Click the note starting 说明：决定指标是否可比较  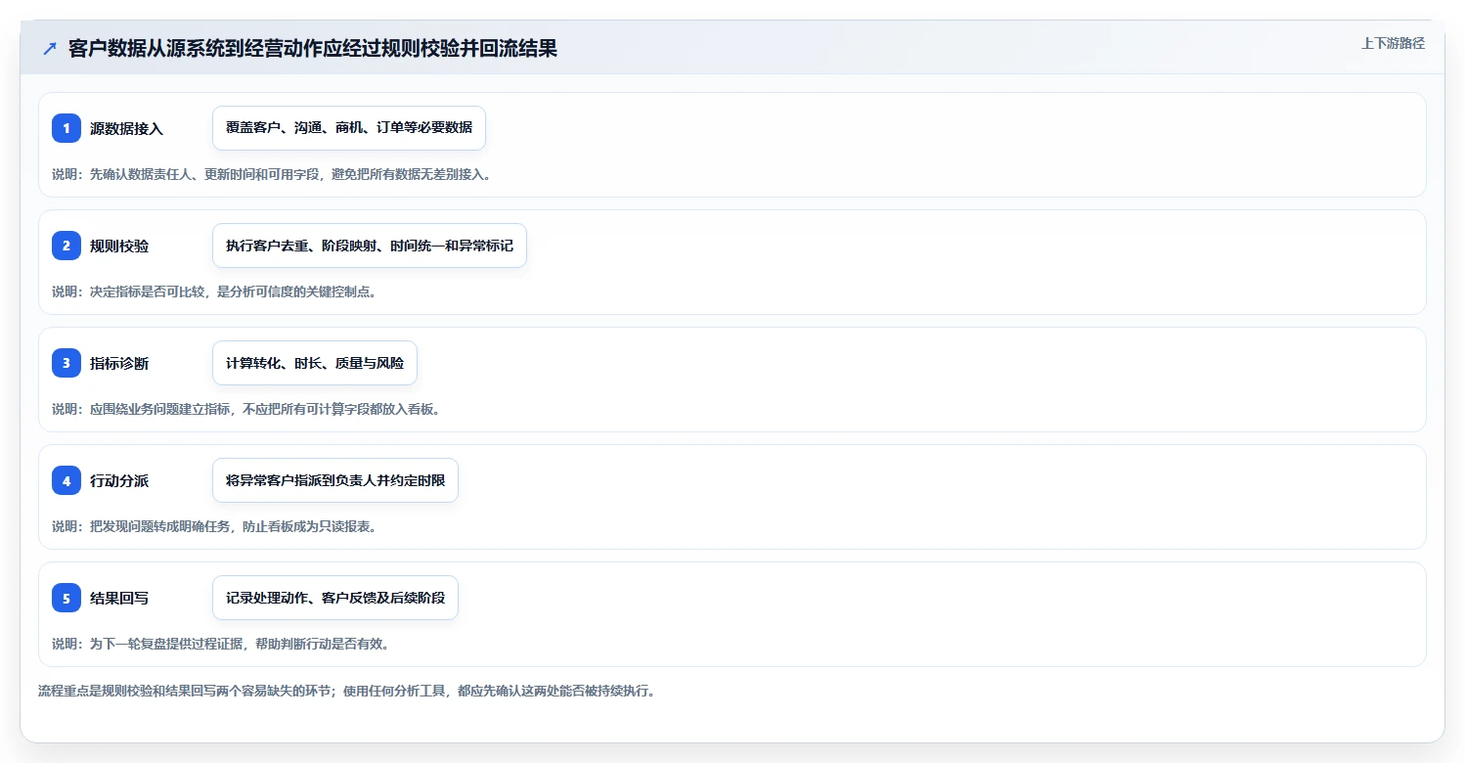[x=214, y=292]
